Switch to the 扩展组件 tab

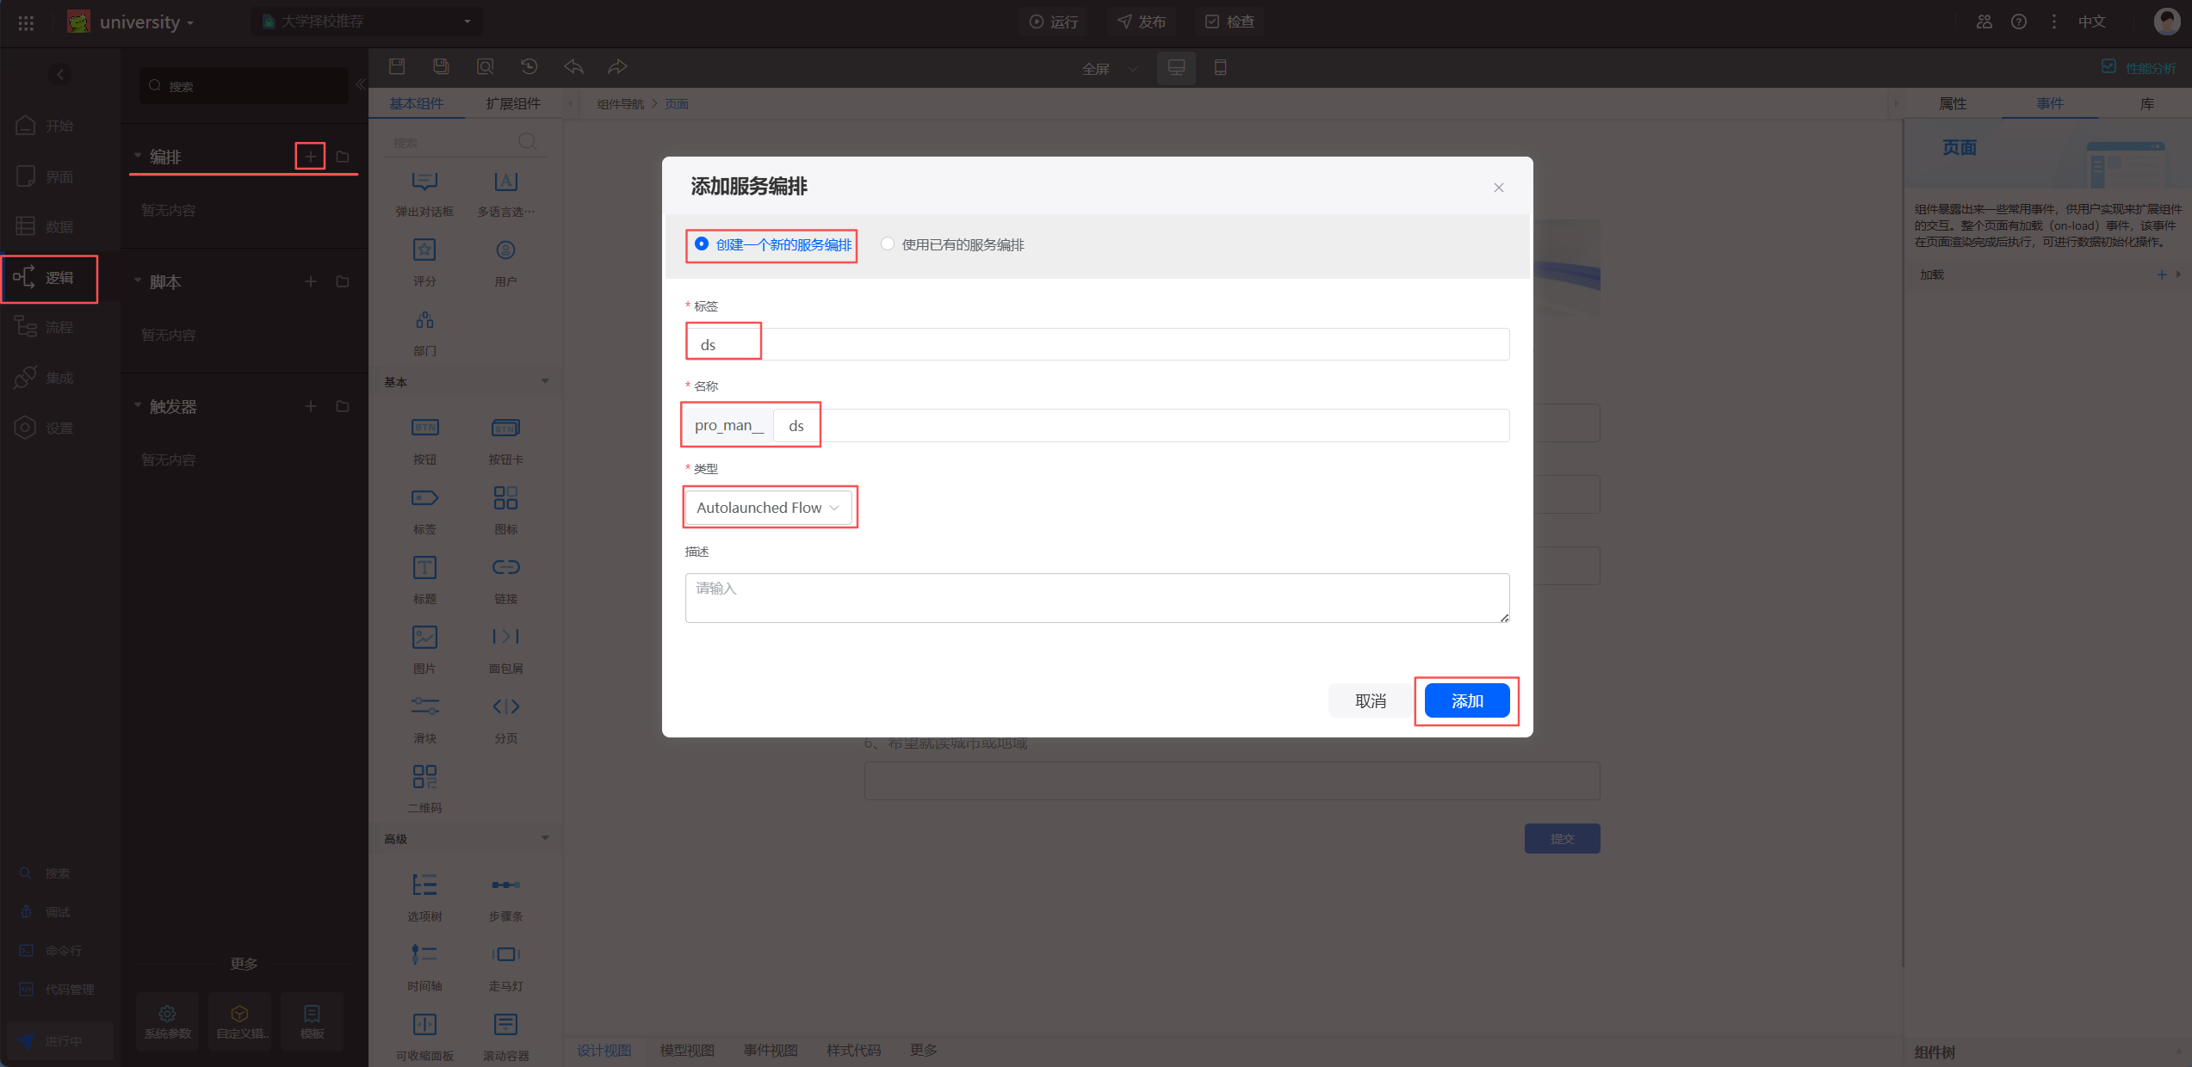point(513,103)
